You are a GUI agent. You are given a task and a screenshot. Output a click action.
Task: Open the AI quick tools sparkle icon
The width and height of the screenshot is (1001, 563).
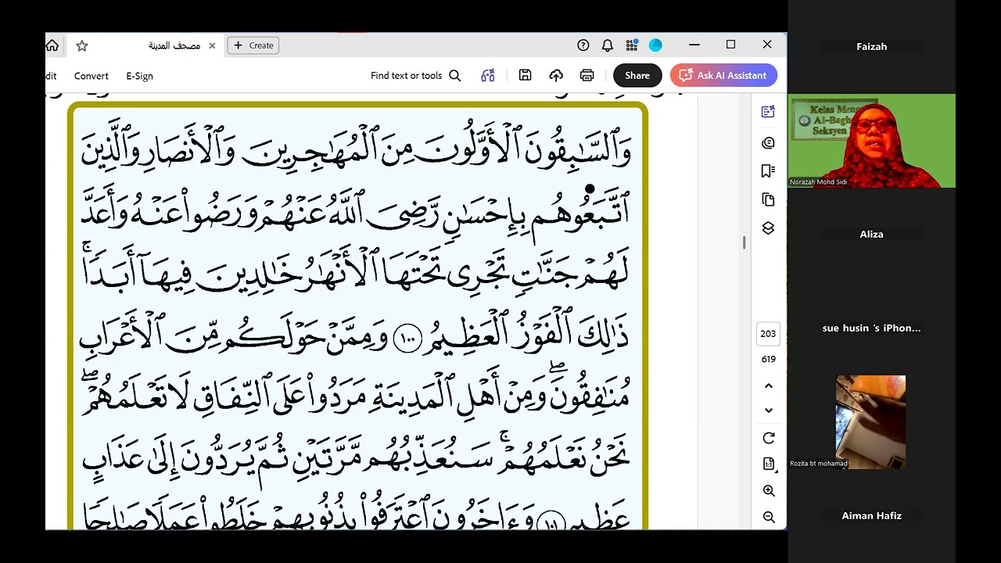tap(488, 76)
